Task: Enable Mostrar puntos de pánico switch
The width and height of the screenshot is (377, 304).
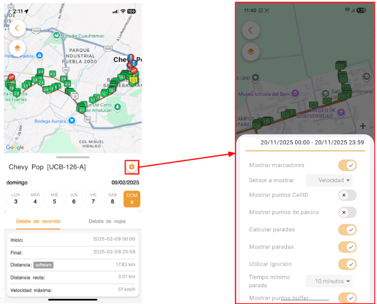Action: tap(347, 212)
